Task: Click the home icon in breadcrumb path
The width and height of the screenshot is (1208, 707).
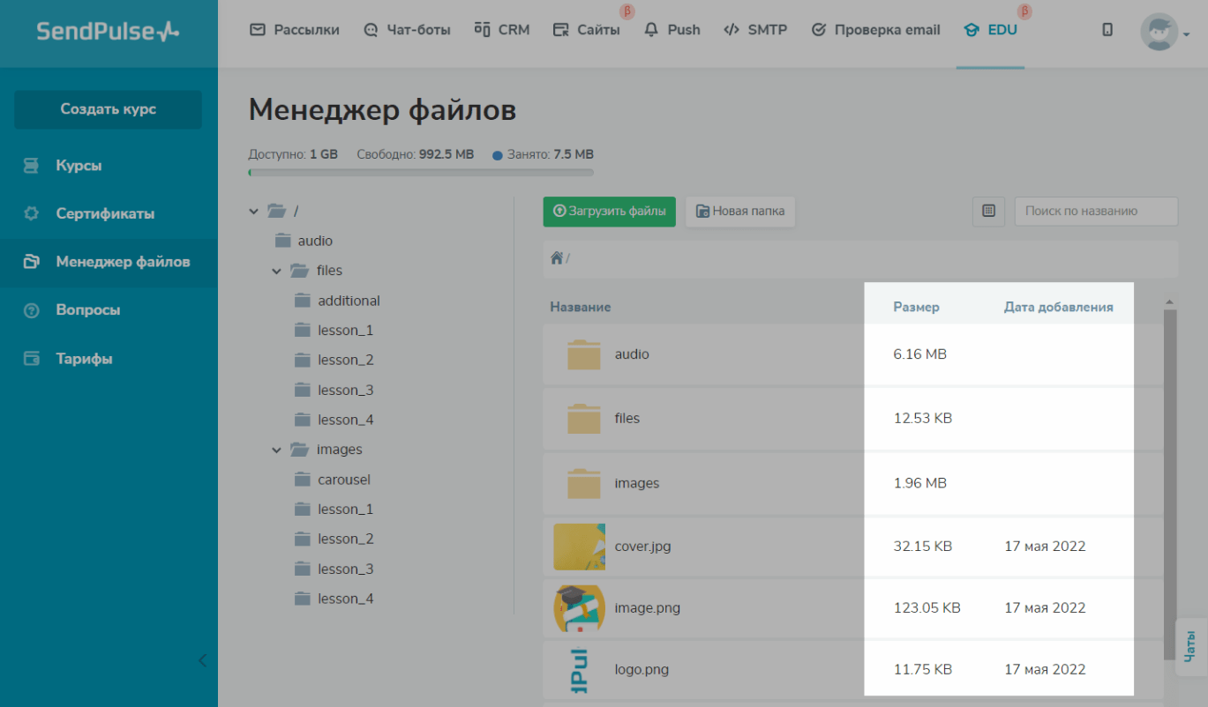Action: (557, 258)
